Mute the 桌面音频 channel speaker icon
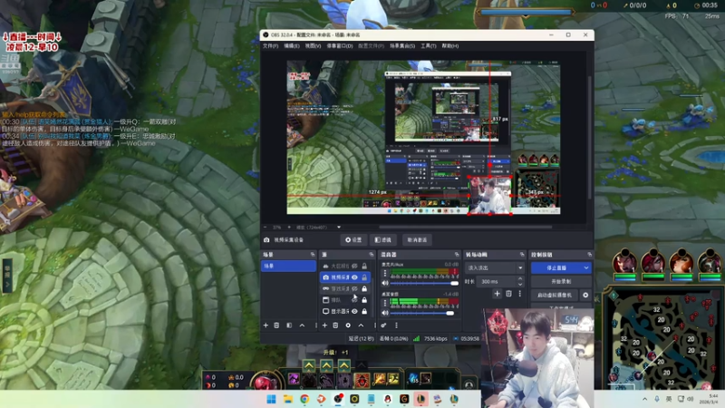The image size is (725, 408). [x=385, y=313]
